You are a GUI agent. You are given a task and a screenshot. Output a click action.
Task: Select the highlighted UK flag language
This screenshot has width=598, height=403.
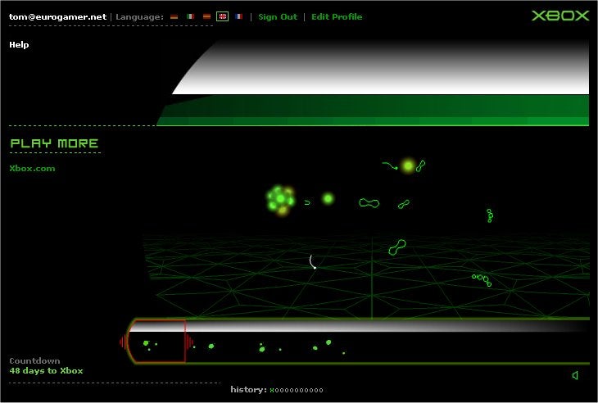point(222,16)
